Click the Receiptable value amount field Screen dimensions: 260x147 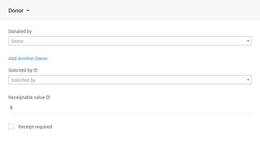pyautogui.click(x=131, y=107)
